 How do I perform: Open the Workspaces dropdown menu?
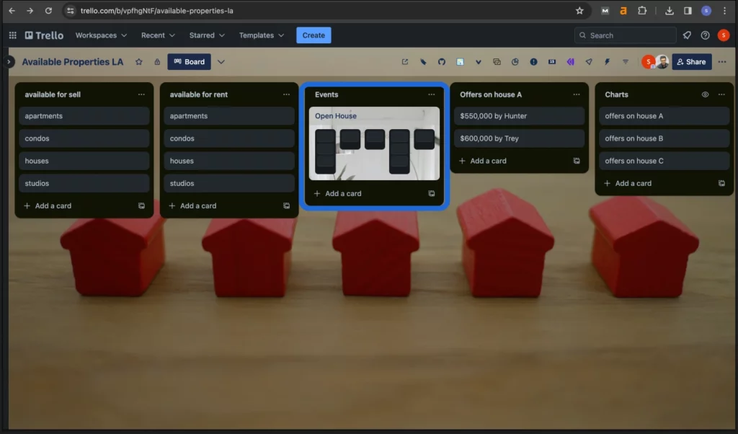[x=101, y=35]
